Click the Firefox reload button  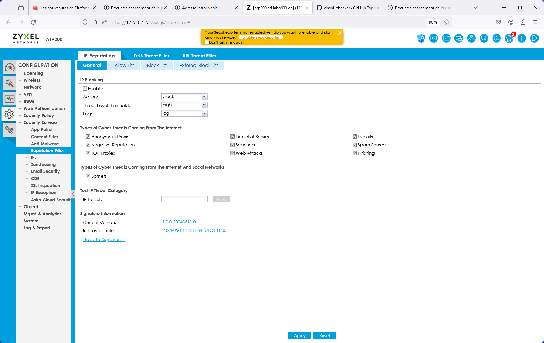click(33, 22)
